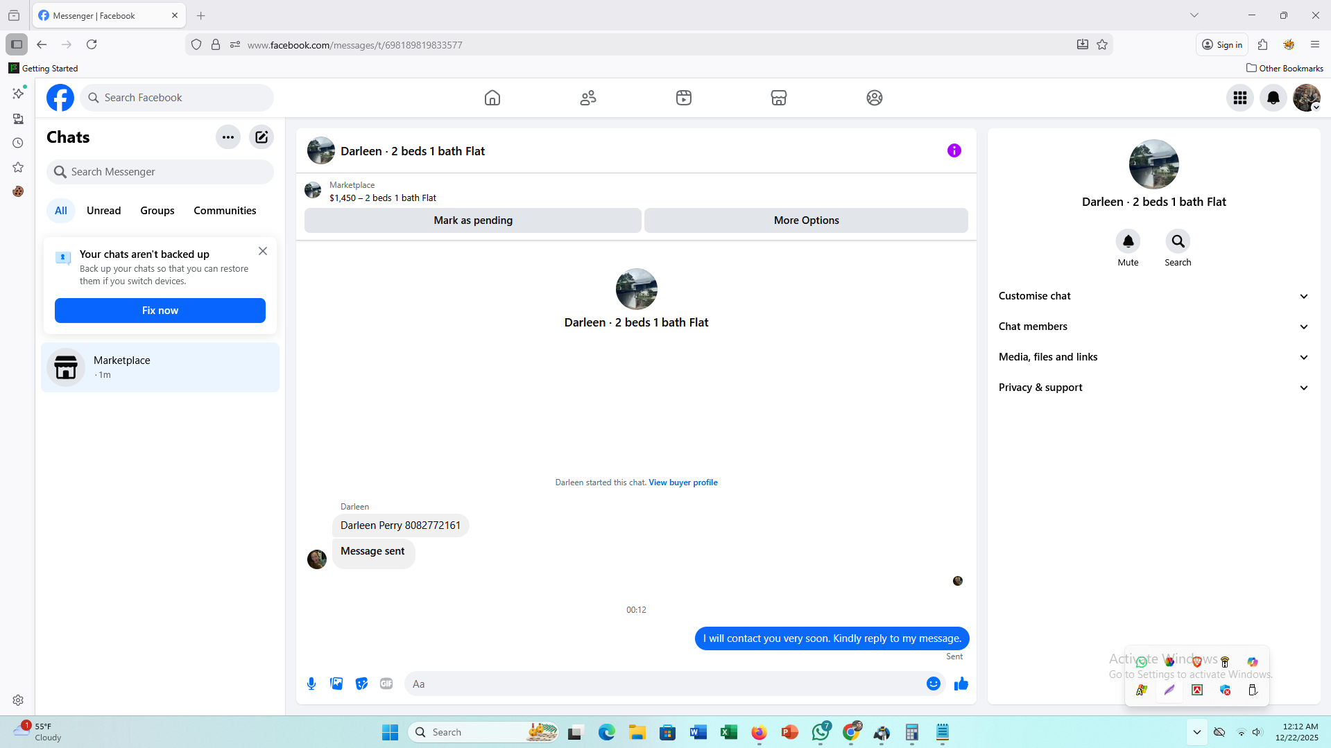1331x748 pixels.
Task: Expand Privacy & support section
Action: 1154,388
